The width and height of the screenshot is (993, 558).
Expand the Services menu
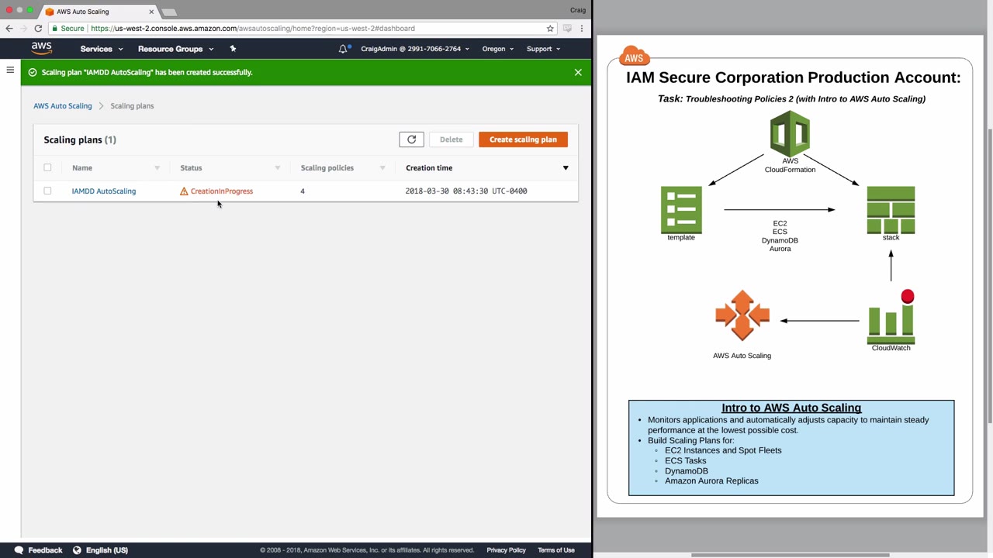tap(102, 49)
